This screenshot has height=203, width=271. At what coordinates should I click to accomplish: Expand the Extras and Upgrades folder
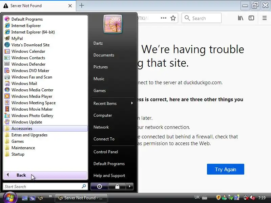pyautogui.click(x=45, y=135)
